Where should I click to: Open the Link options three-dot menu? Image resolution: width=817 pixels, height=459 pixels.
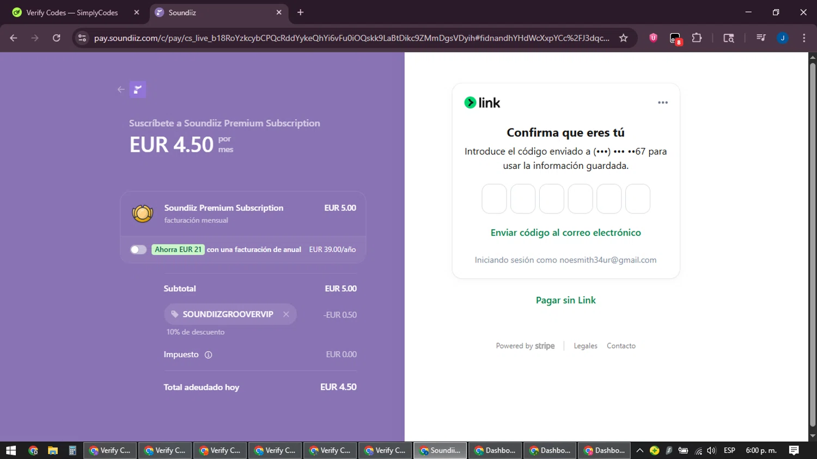pos(663,102)
